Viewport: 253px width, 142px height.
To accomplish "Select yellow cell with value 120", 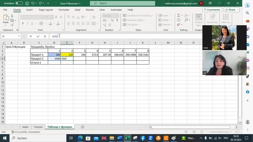I will tap(67, 55).
